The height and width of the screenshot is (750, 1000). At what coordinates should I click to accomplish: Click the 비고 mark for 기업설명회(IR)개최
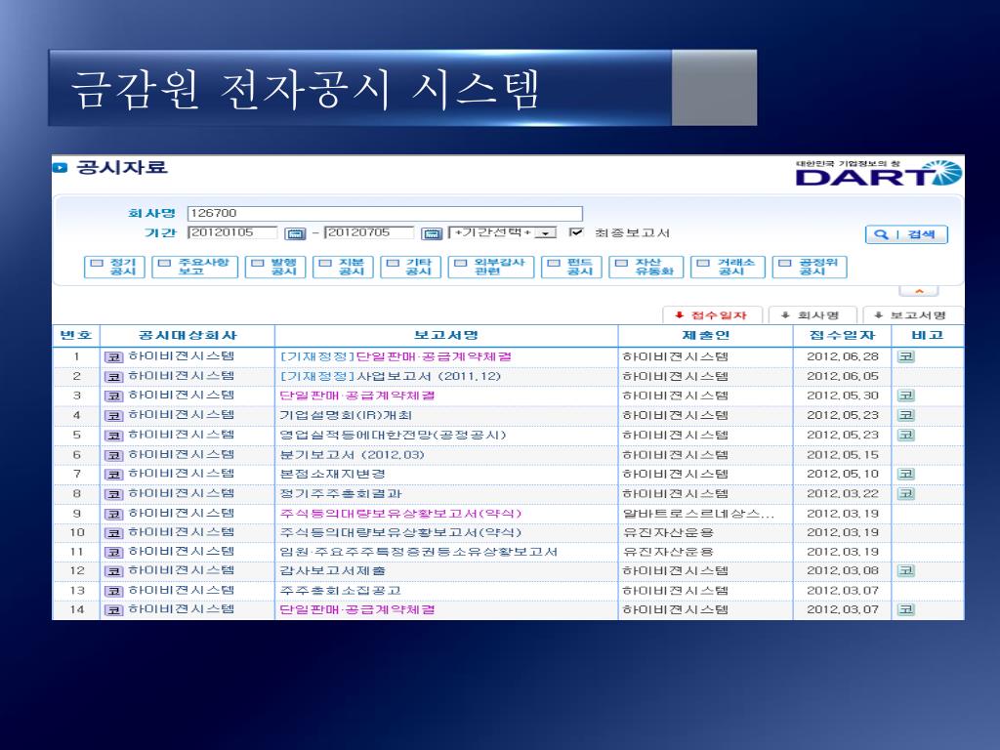[x=906, y=415]
